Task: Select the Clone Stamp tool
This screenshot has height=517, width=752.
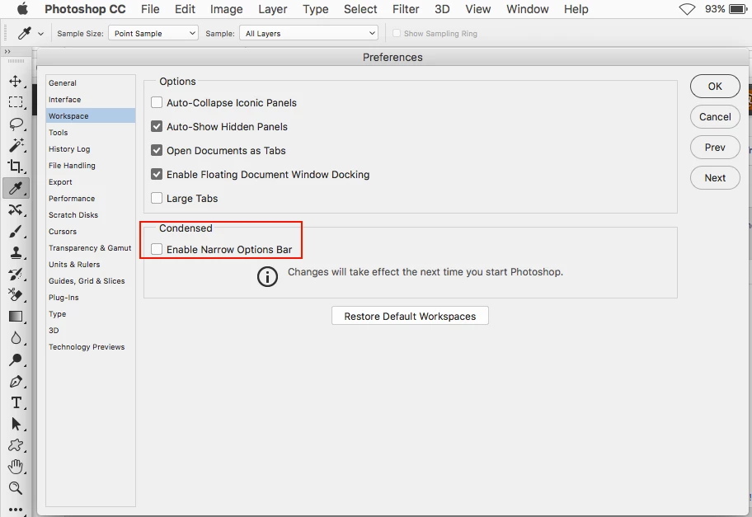Action: click(16, 253)
